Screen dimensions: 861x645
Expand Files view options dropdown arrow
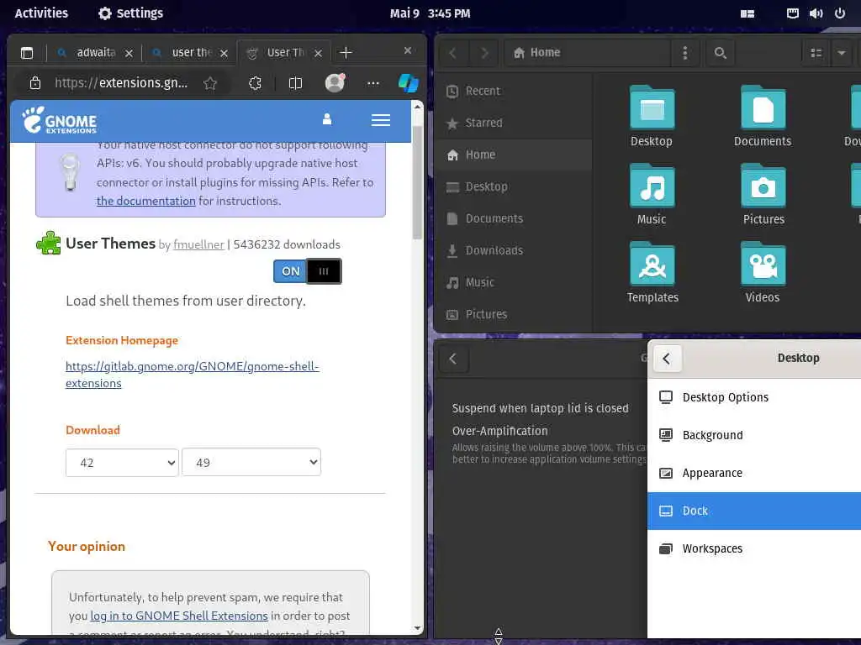click(841, 53)
